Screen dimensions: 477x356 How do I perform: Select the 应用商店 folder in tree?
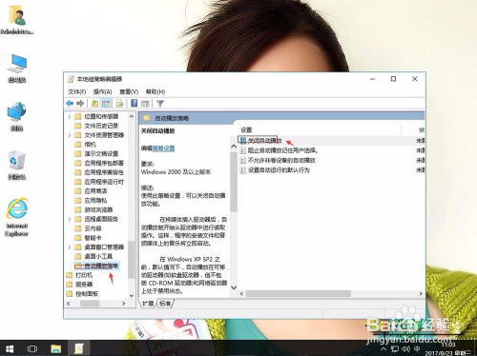pos(91,191)
